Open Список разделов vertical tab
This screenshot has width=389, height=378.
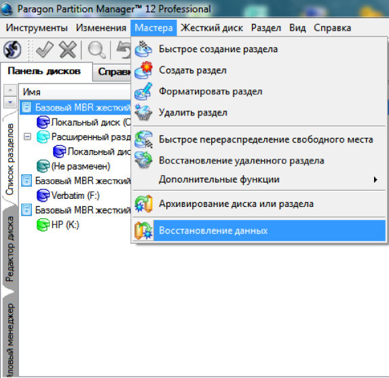pos(10,159)
